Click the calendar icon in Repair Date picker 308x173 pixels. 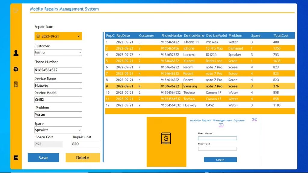point(38,36)
